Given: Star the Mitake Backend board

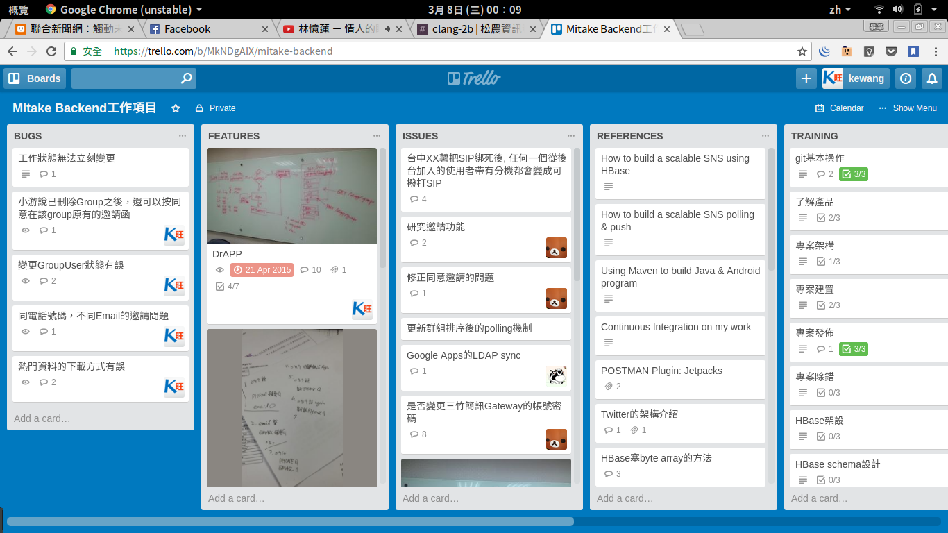Looking at the screenshot, I should [176, 108].
